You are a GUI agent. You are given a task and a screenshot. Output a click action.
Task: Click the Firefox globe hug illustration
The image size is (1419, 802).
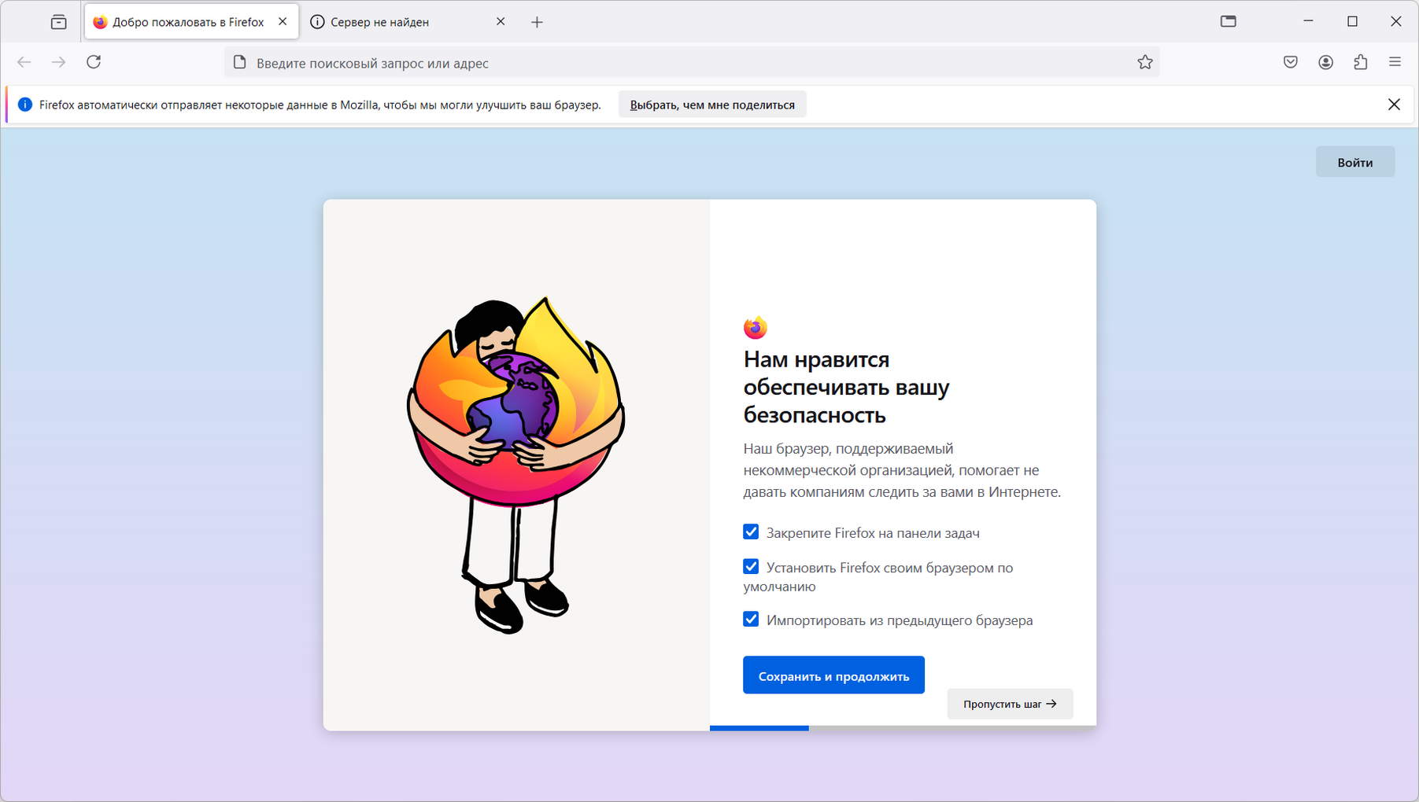[516, 465]
